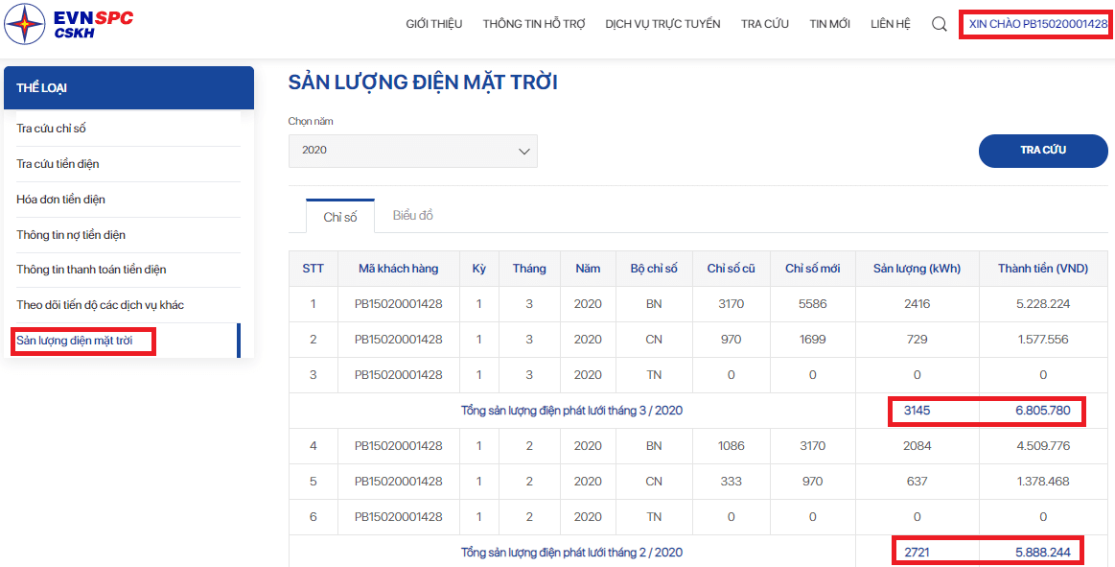Select the total amount 6.805.780
Image resolution: width=1115 pixels, height=567 pixels.
click(1043, 411)
